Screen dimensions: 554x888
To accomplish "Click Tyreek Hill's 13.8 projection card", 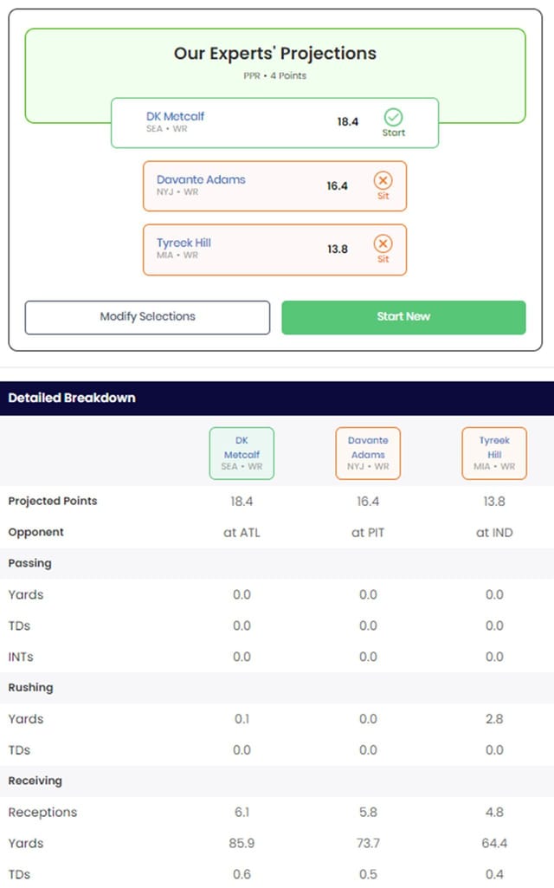I will (x=275, y=250).
